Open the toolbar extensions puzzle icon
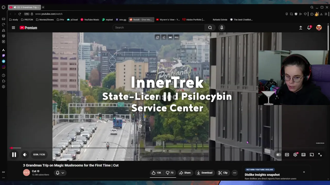The width and height of the screenshot is (330, 185). tap(312, 14)
